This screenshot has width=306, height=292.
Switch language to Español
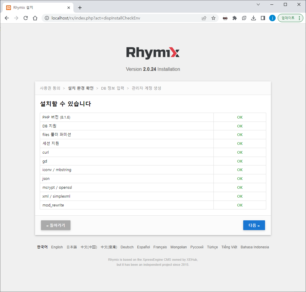(144, 247)
